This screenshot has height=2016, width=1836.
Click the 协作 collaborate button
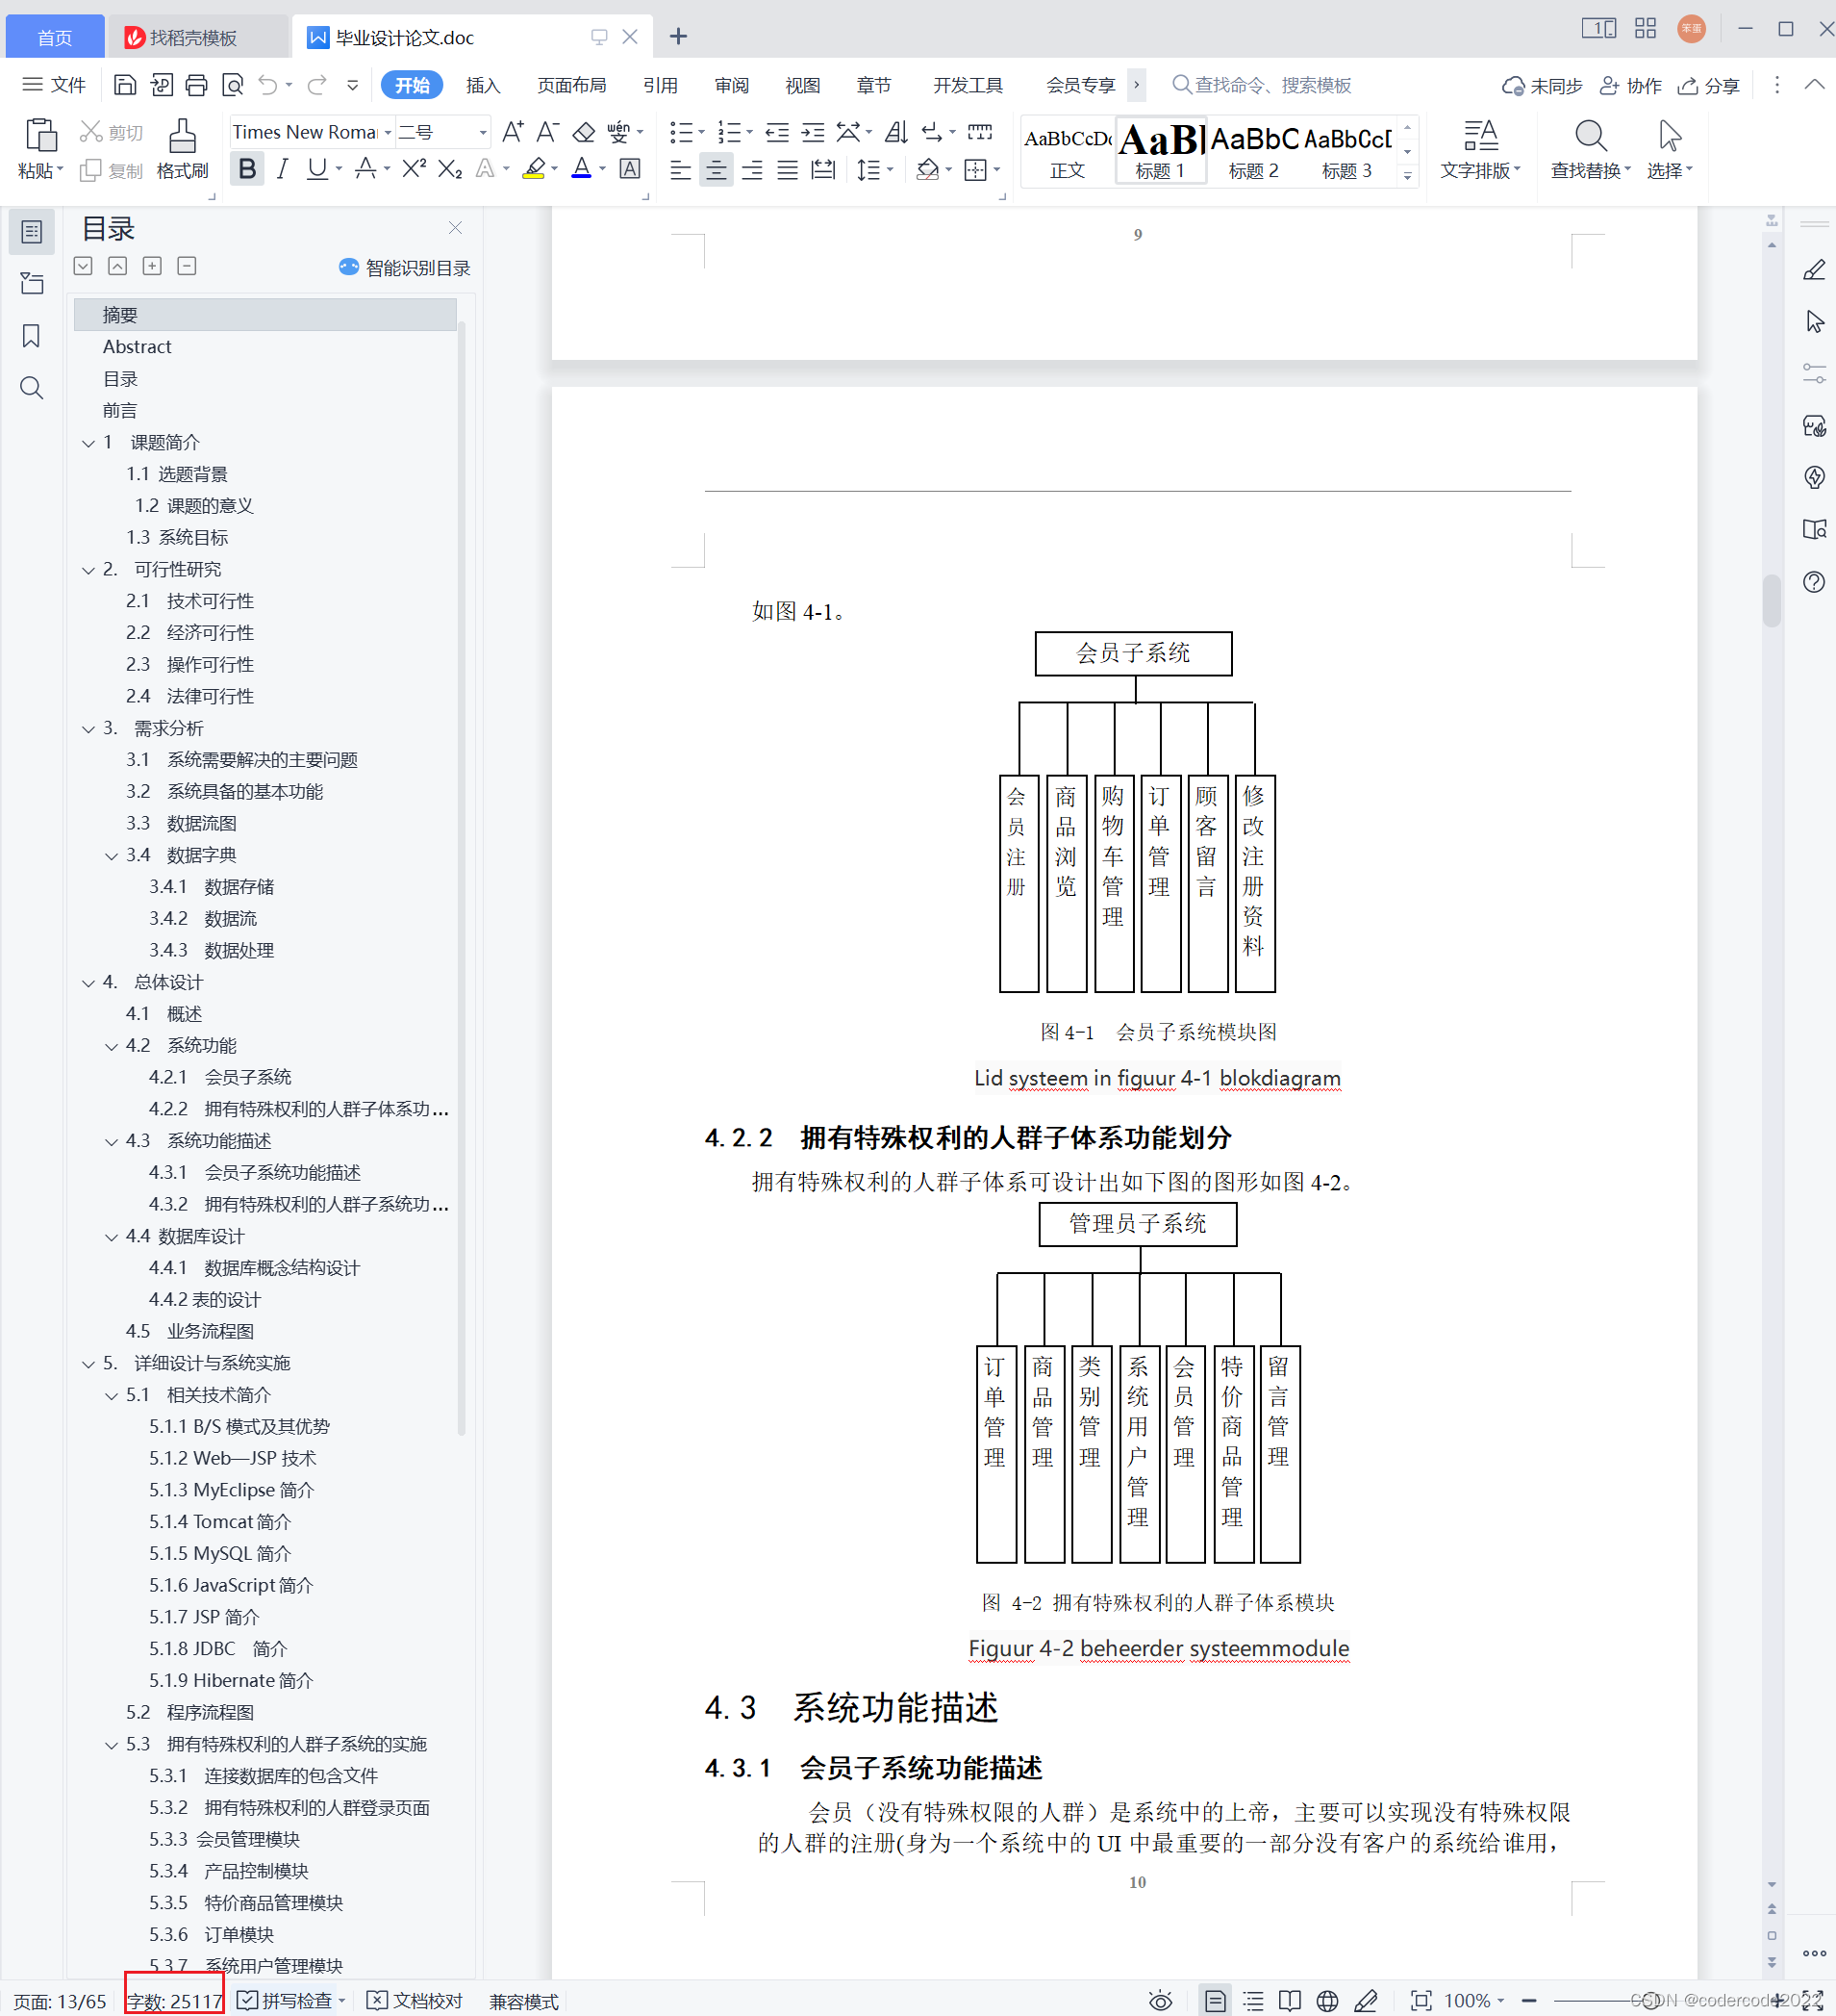(x=1630, y=85)
